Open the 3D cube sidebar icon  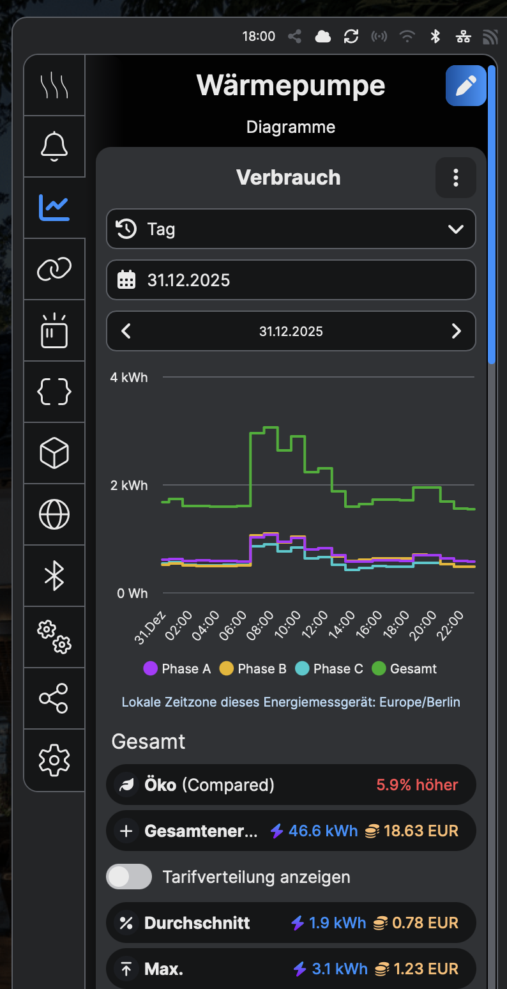[x=54, y=453]
